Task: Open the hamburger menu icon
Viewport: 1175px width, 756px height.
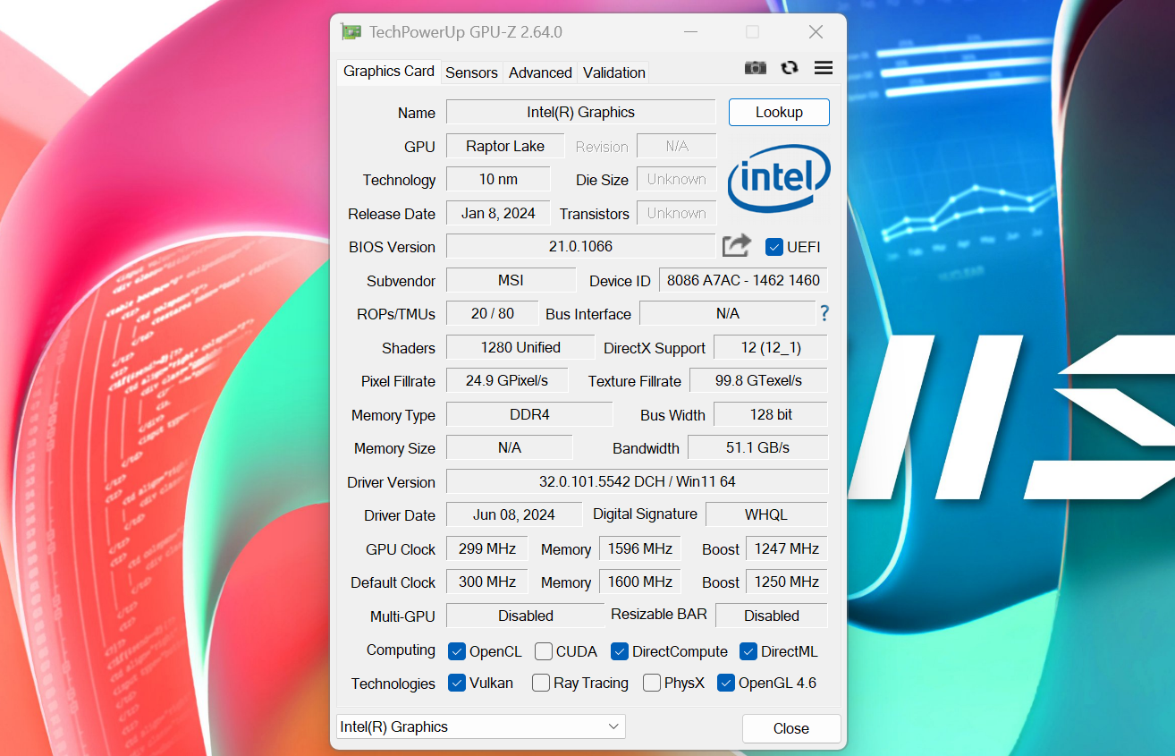Action: click(x=824, y=68)
